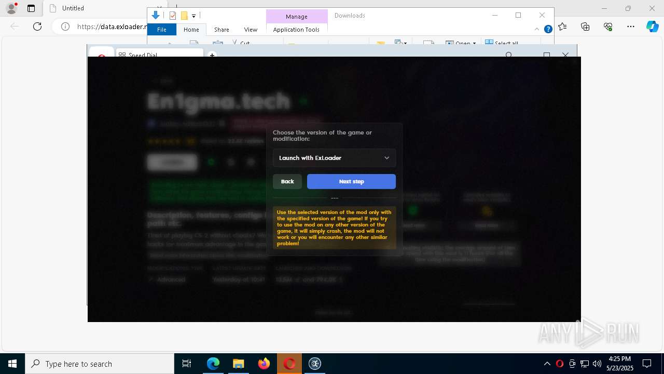The height and width of the screenshot is (374, 664).
Task: Collapse the Explorer ribbon with chevron
Action: click(537, 30)
